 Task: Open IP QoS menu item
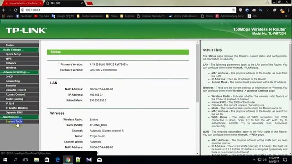point(10,103)
